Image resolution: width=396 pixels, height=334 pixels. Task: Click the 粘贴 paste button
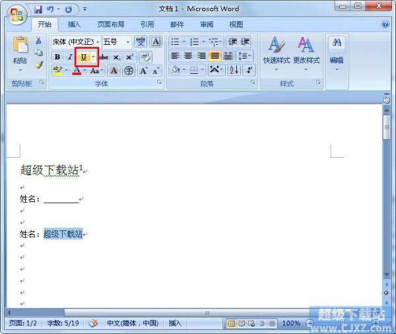click(20, 53)
